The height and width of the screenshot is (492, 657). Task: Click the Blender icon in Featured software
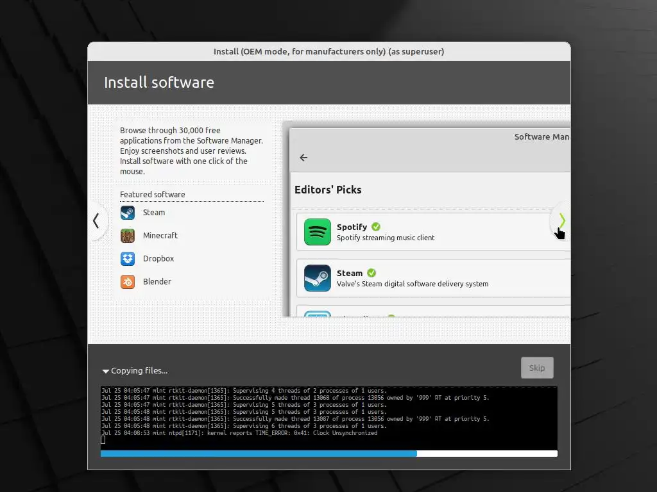pos(128,282)
